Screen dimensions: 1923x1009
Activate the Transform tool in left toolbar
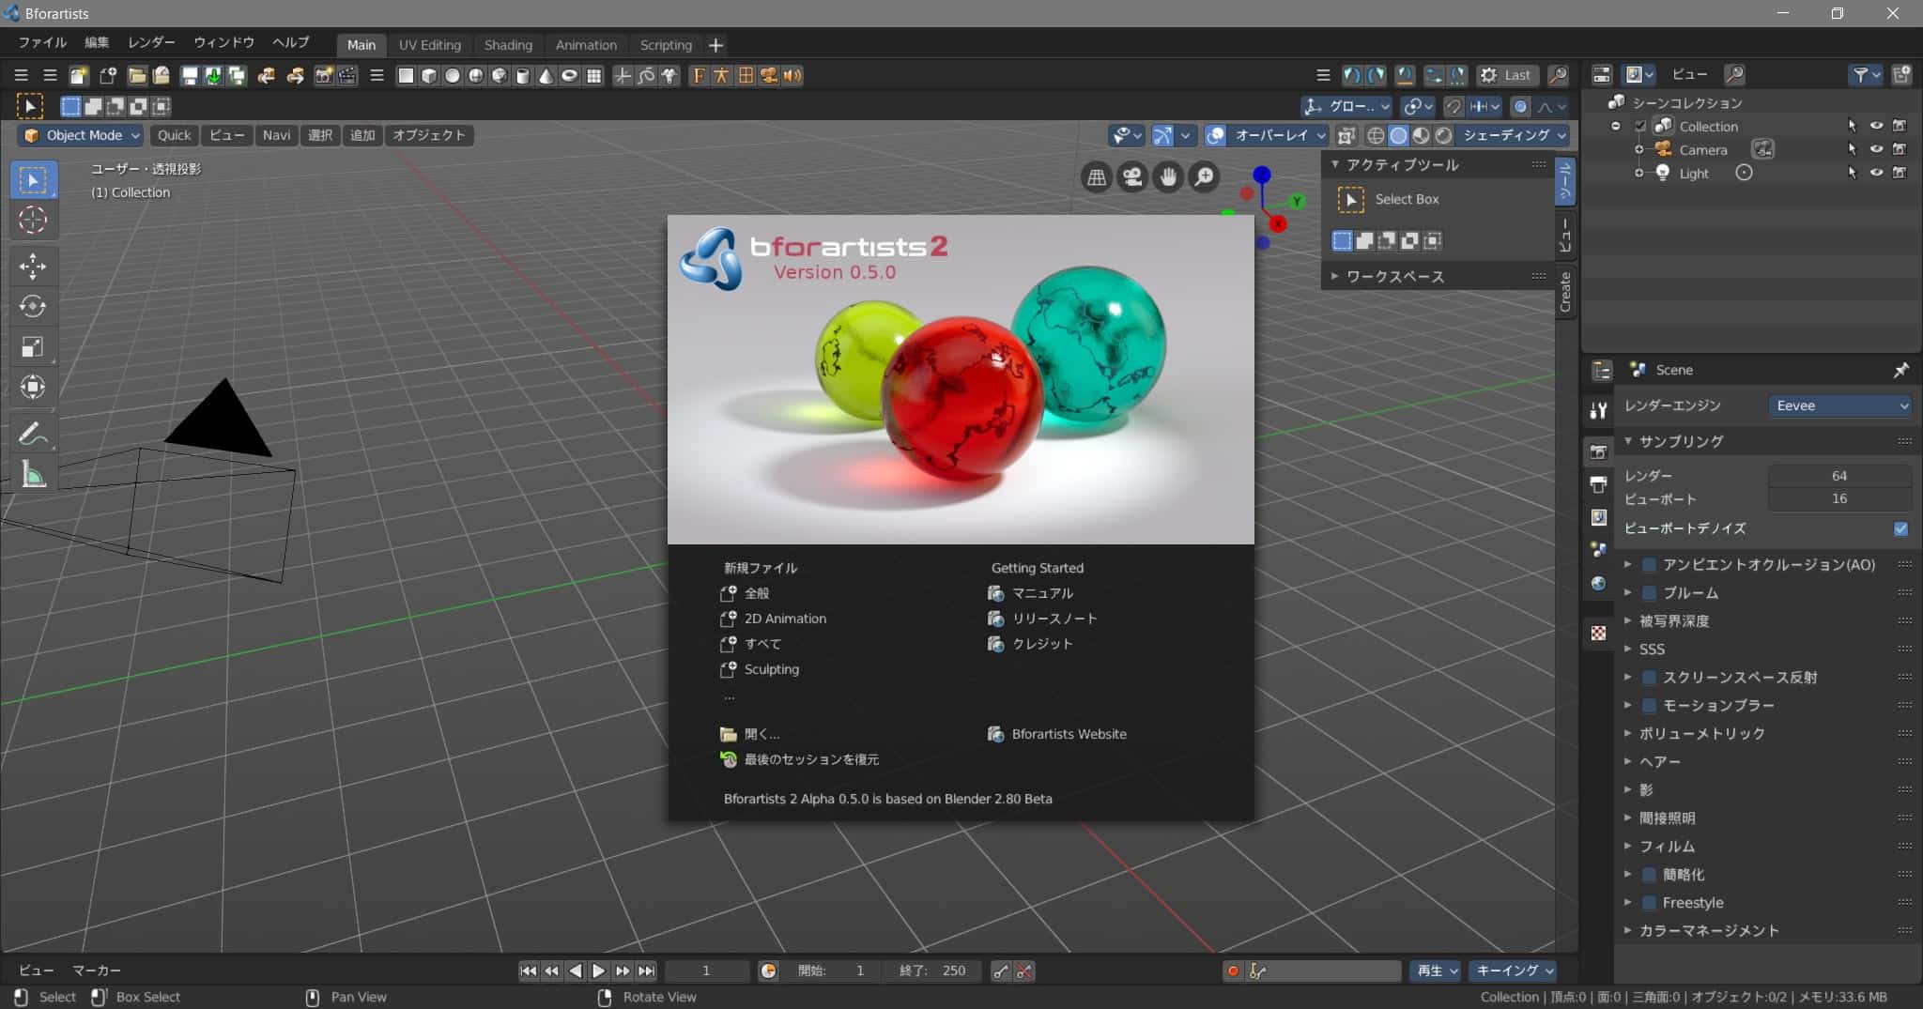(33, 387)
